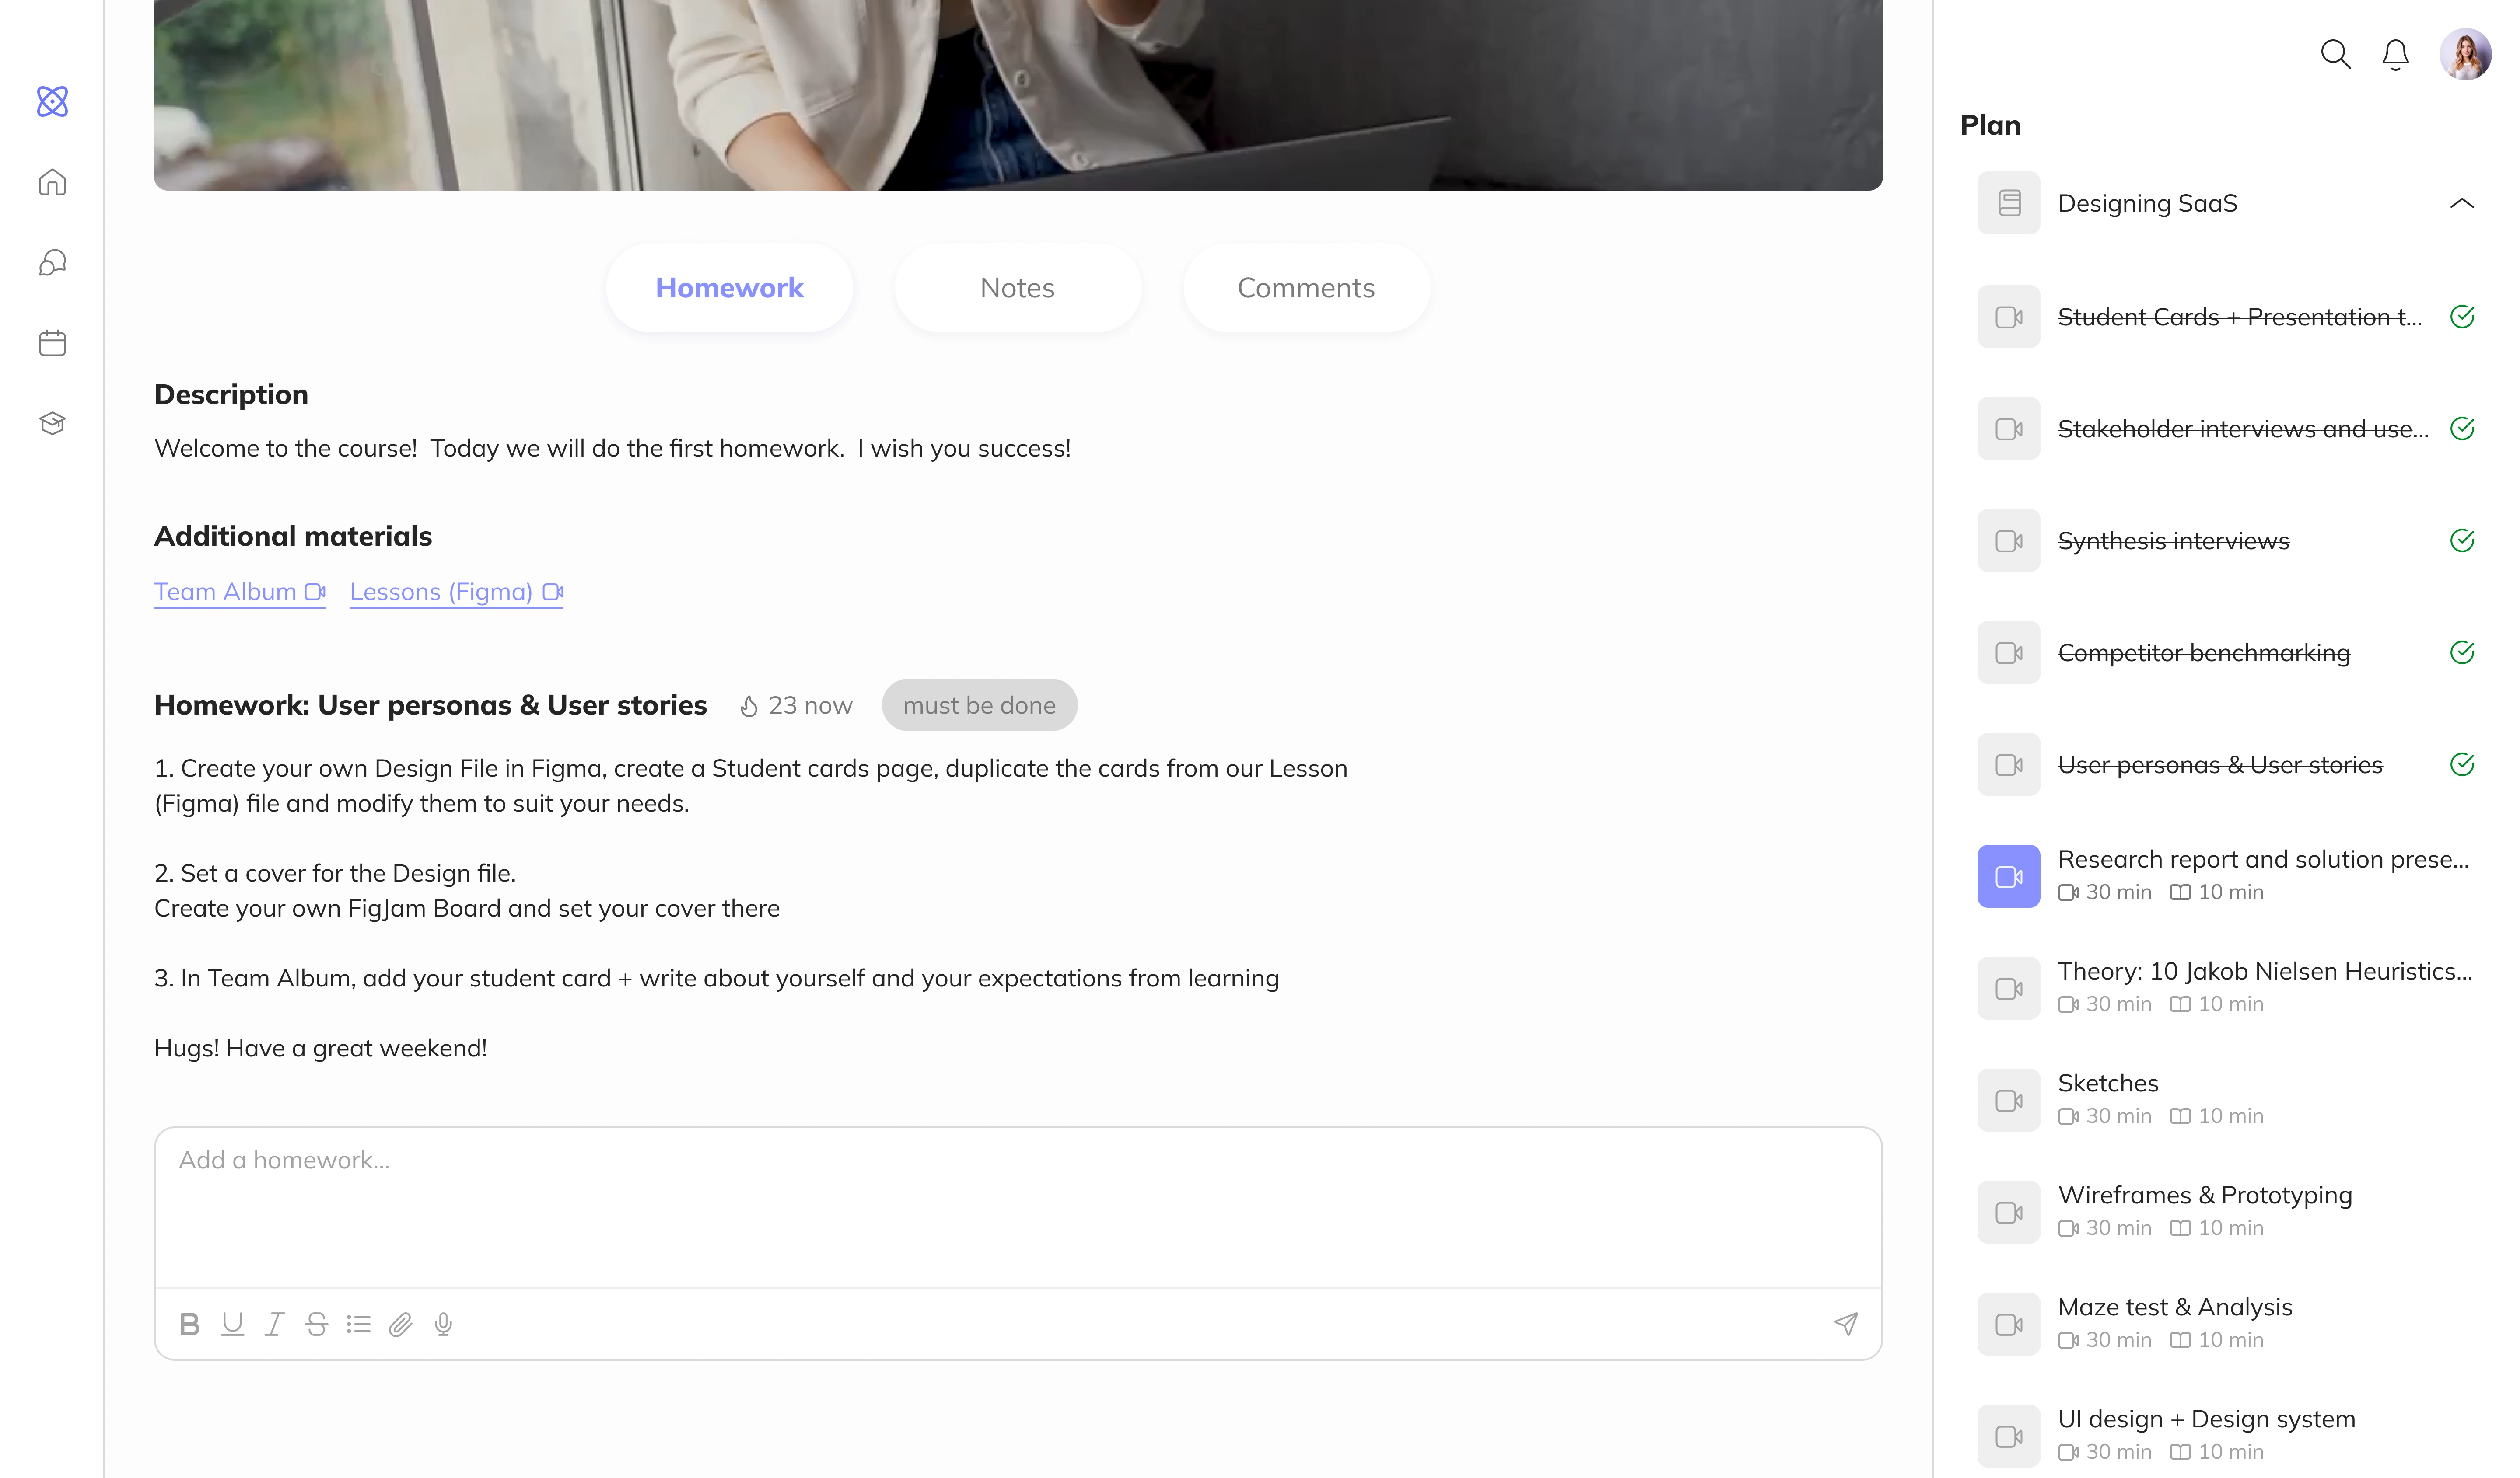Toggle bold formatting in homework editor
This screenshot has width=2520, height=1478.
[189, 1324]
